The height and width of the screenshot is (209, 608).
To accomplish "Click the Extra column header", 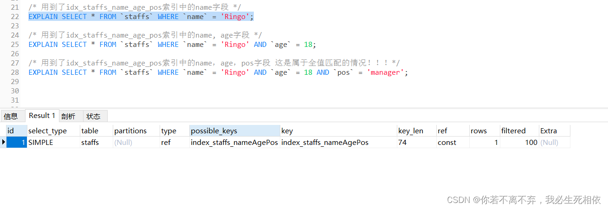I will pyautogui.click(x=554, y=131).
